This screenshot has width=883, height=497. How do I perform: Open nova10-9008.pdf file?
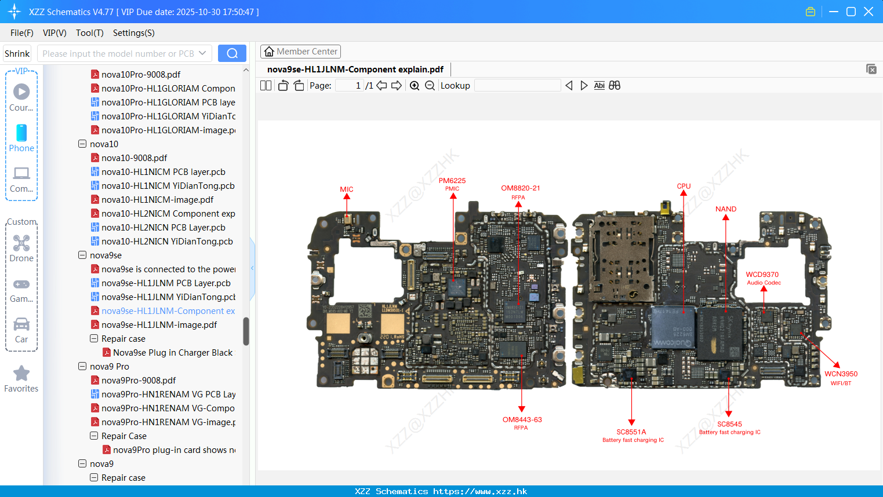pos(134,158)
